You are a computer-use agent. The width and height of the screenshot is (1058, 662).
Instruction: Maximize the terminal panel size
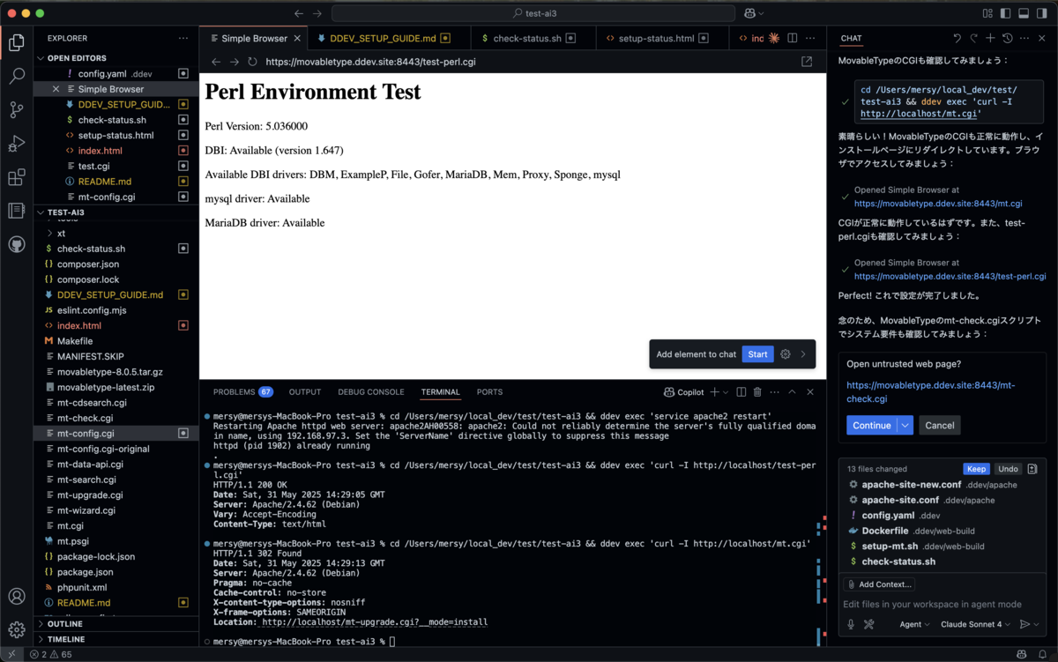(792, 392)
